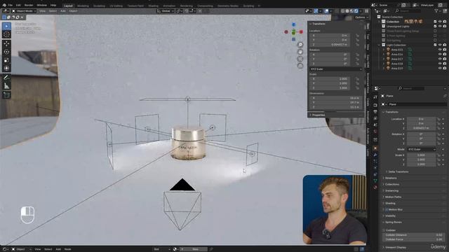449x252 pixels.
Task: Open the Modifiers properties tab (wrench)
Action: click(x=375, y=155)
